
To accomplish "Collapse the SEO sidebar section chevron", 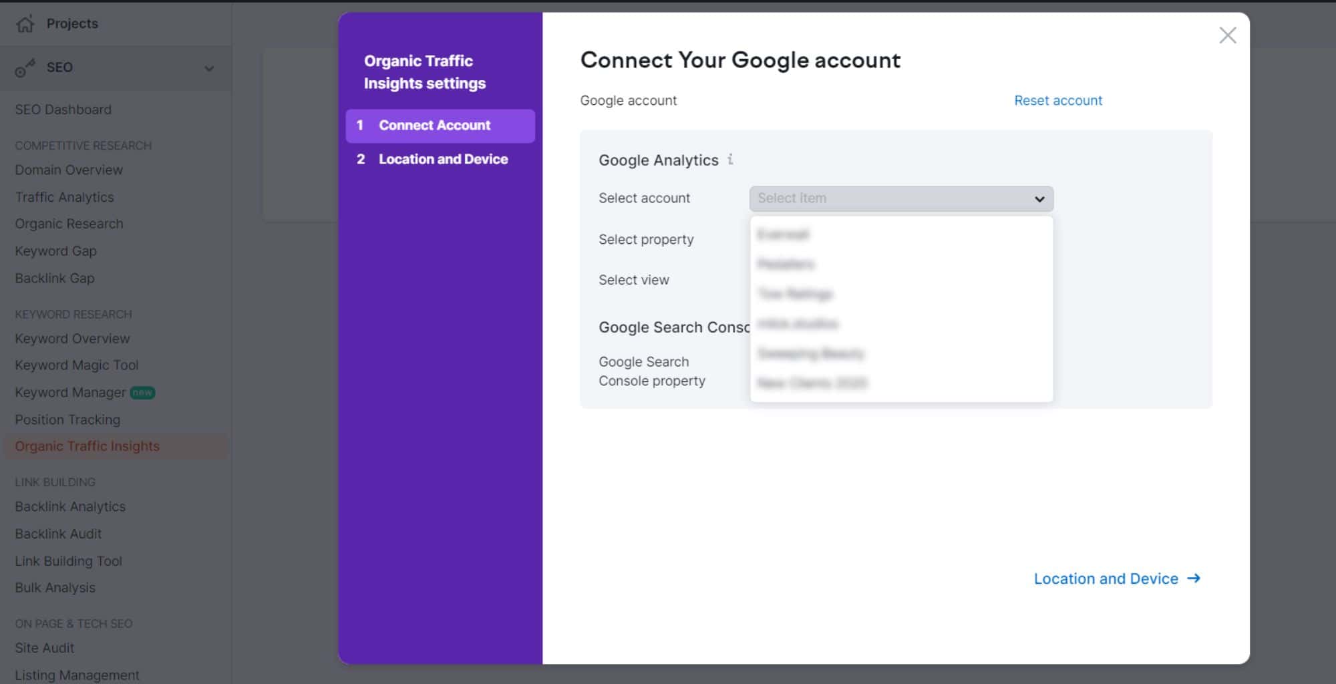I will click(x=209, y=68).
